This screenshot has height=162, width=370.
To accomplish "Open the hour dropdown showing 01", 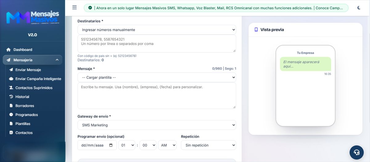I will point(127,145).
